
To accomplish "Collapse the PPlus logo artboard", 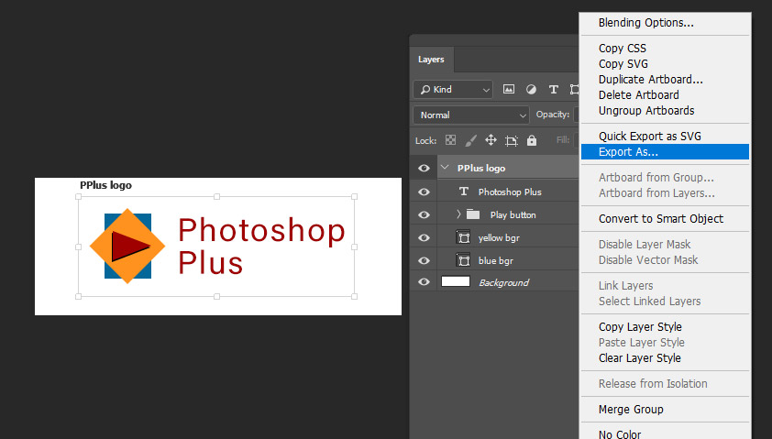I will pos(445,168).
